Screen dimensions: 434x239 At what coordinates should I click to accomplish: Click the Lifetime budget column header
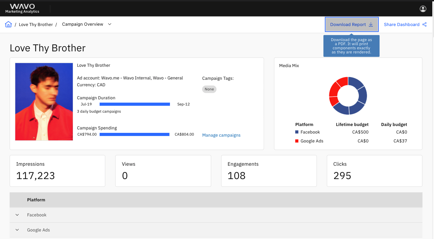[352, 124]
